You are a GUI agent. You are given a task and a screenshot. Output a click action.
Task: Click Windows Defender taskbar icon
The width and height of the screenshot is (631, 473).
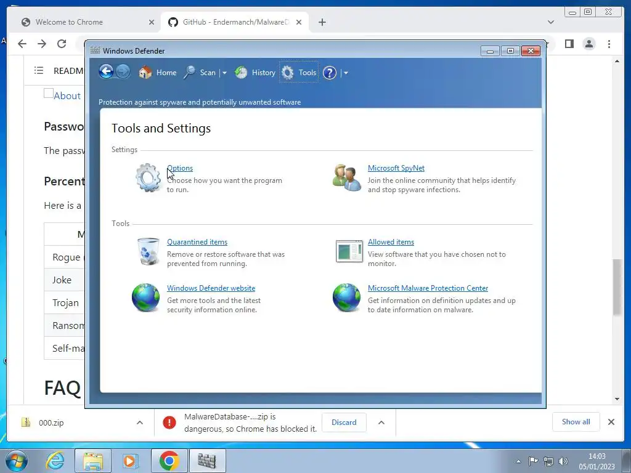(x=207, y=461)
